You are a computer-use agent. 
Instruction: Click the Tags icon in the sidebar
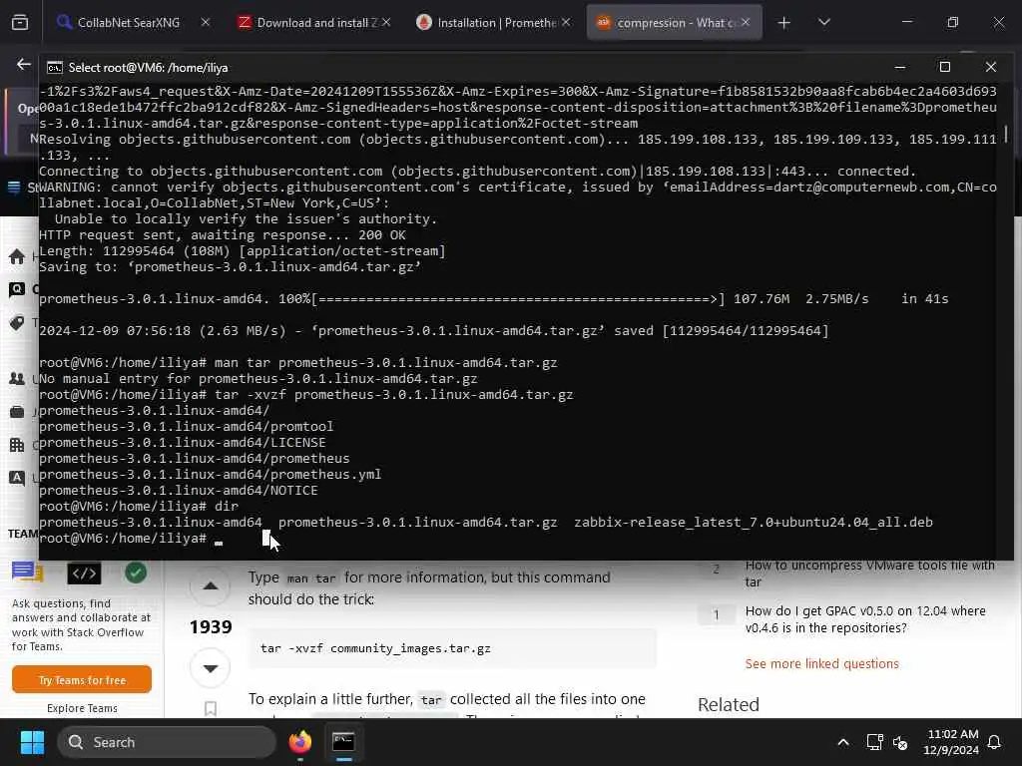(x=17, y=323)
